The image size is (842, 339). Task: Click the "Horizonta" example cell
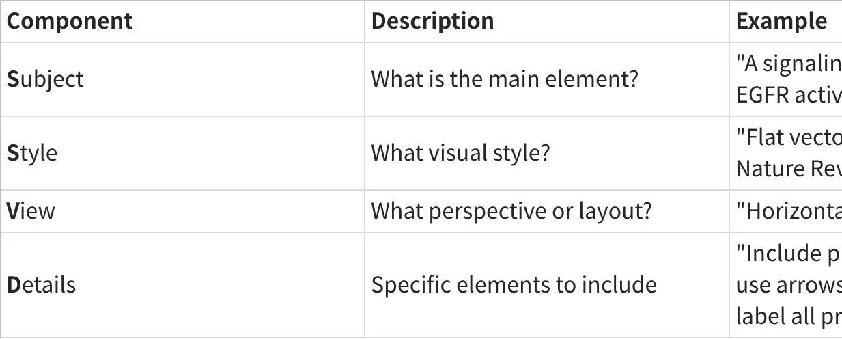[x=788, y=211]
